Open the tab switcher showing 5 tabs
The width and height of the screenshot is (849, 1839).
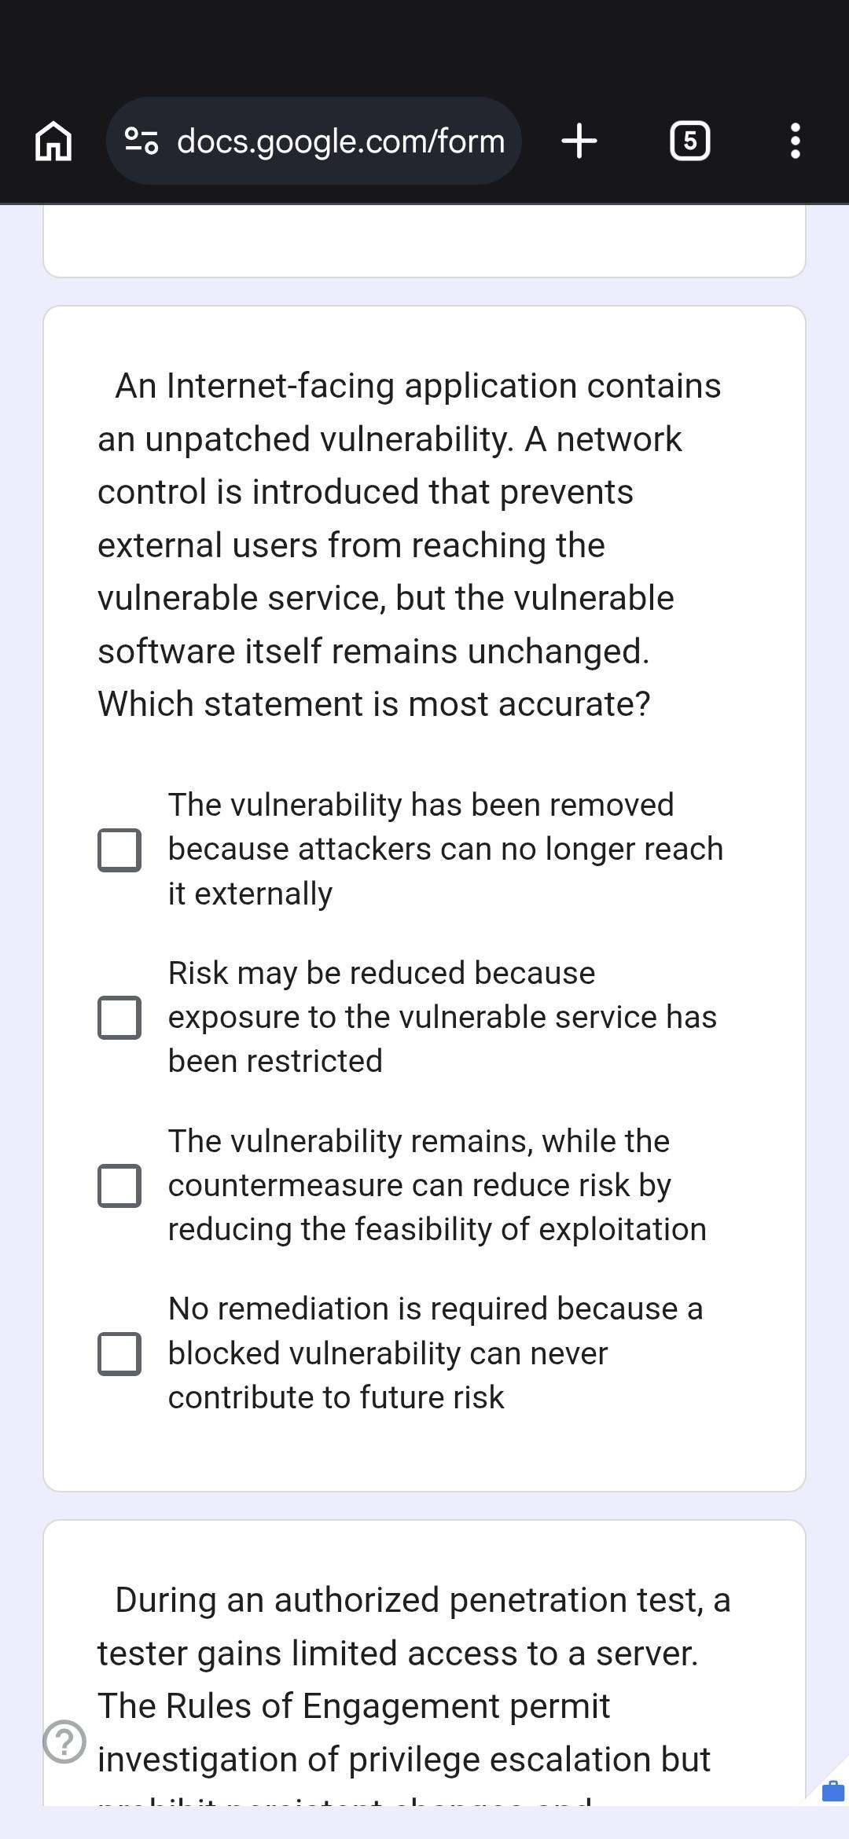(x=689, y=141)
